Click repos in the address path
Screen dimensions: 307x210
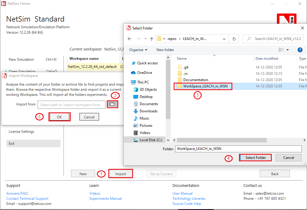click(x=172, y=39)
